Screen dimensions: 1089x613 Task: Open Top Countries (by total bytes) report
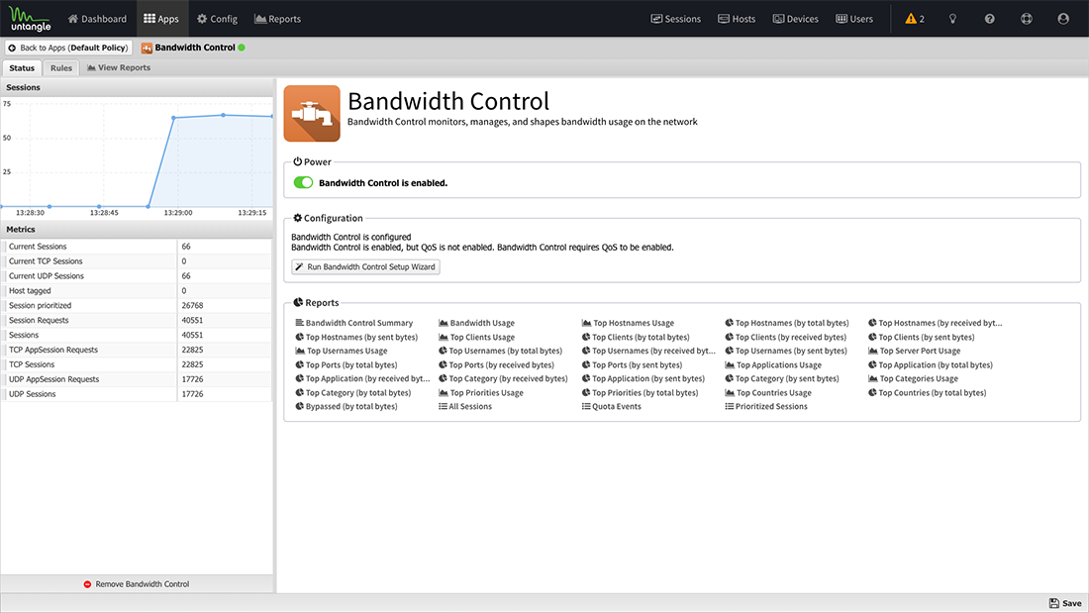coord(928,393)
